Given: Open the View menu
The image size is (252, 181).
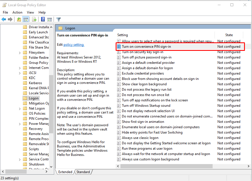Looking at the screenshot, I should point(30,12).
